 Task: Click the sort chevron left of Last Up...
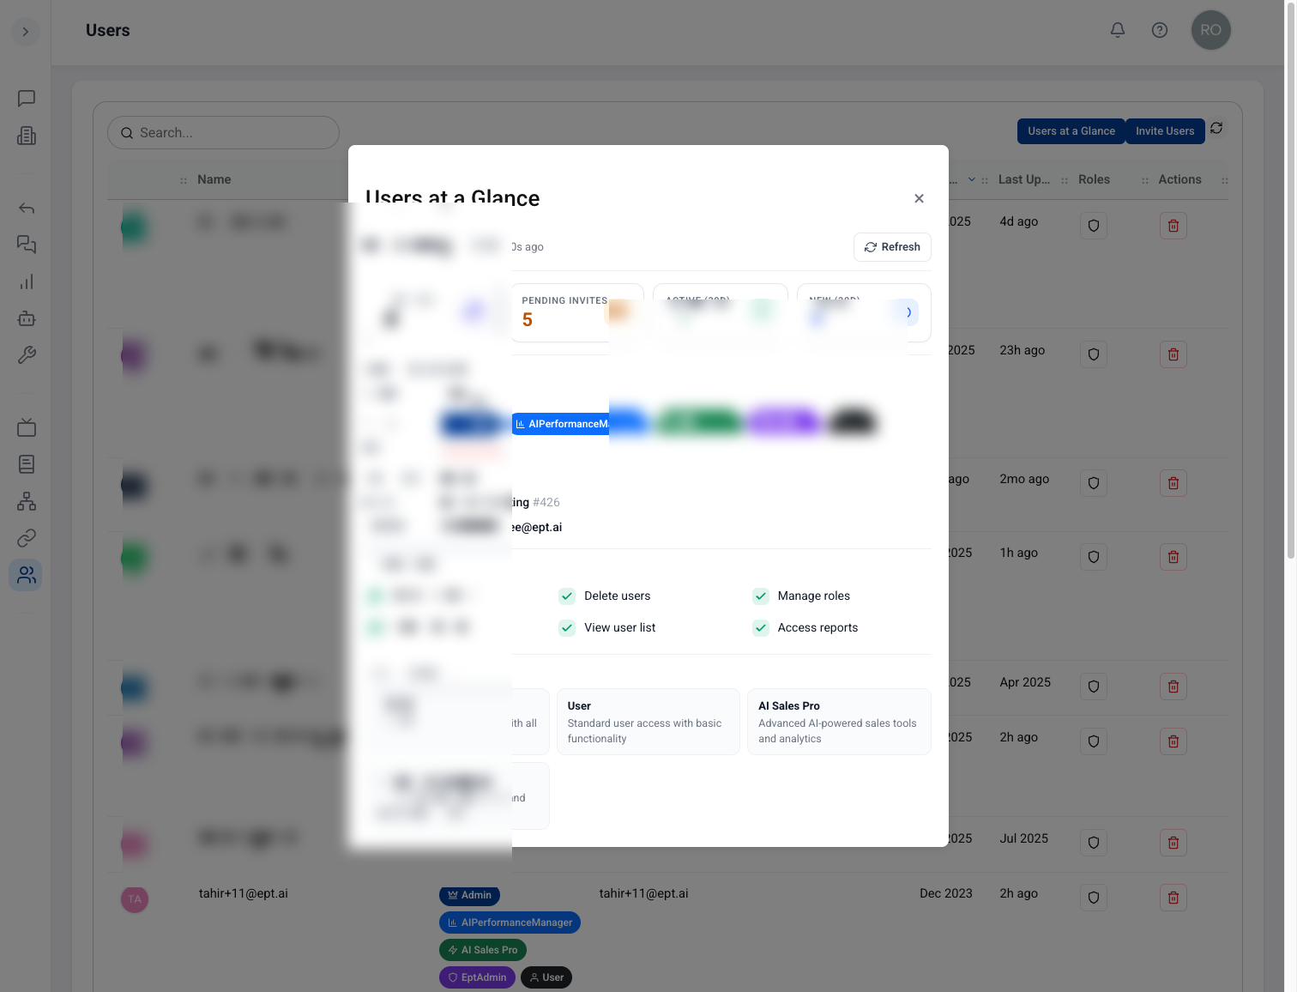[x=972, y=179]
